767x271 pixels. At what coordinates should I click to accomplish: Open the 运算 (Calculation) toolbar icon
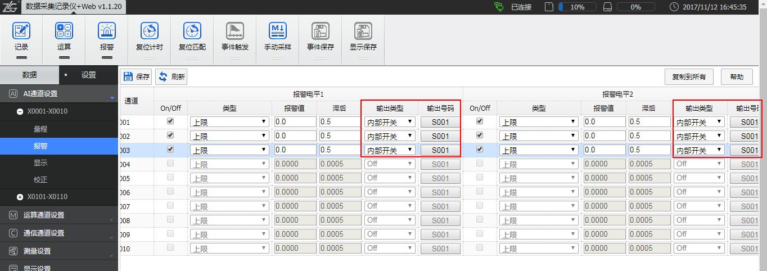pyautogui.click(x=64, y=31)
